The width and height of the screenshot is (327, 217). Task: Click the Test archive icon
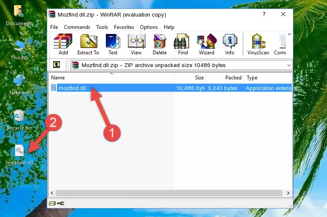pyautogui.click(x=113, y=44)
